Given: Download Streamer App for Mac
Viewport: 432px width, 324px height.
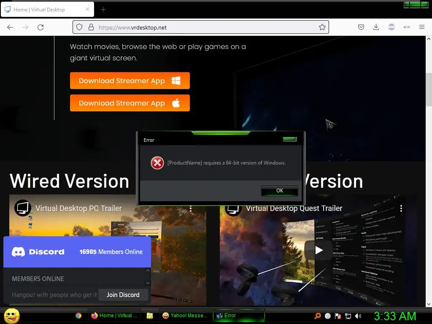Looking at the screenshot, I should point(130,103).
